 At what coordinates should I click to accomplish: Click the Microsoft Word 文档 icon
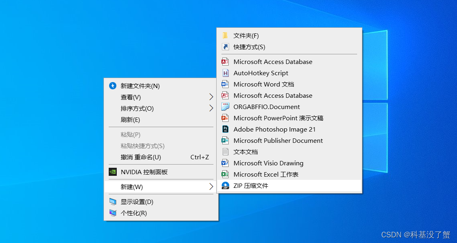(225, 84)
